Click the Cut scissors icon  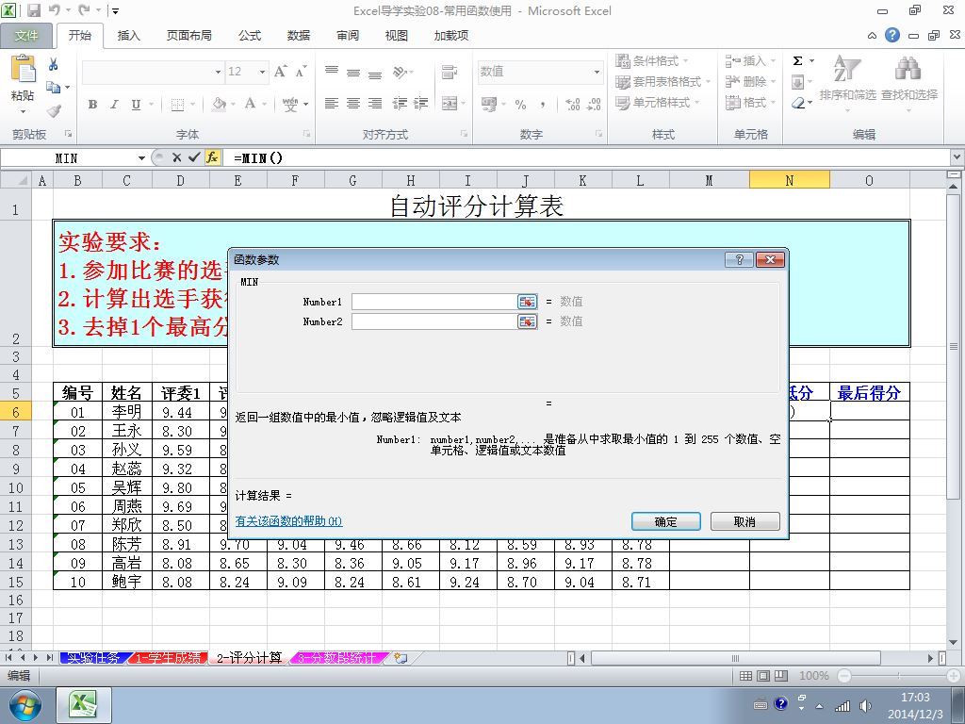(54, 64)
